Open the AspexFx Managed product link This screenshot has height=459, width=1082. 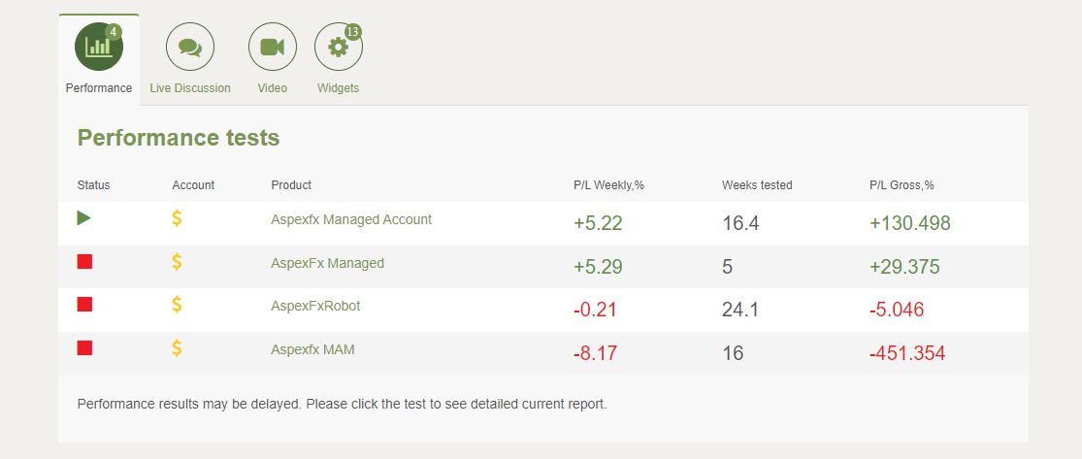click(327, 263)
